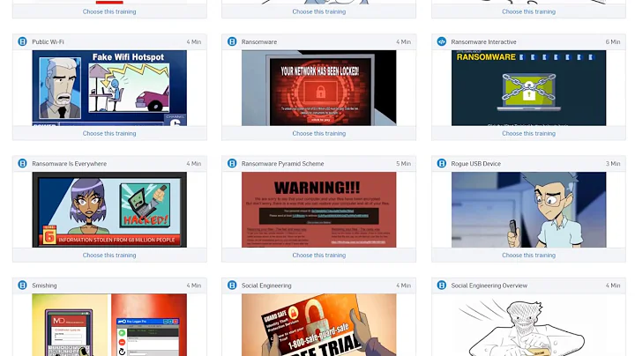Click the 'Ransomware Interactive' title text
Screen dimensions: 635x356
pyautogui.click(x=483, y=41)
